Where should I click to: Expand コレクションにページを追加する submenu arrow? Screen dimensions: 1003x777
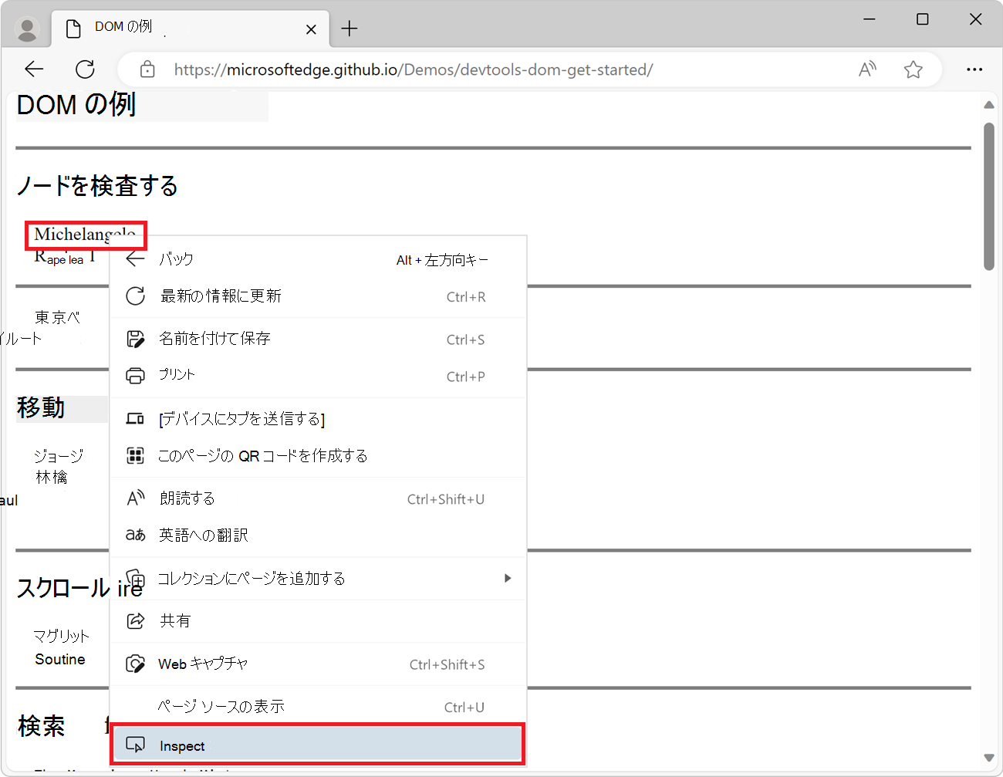[x=508, y=578]
